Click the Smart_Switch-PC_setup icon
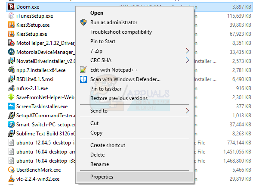Screen dimensions: 259x185 [11, 124]
